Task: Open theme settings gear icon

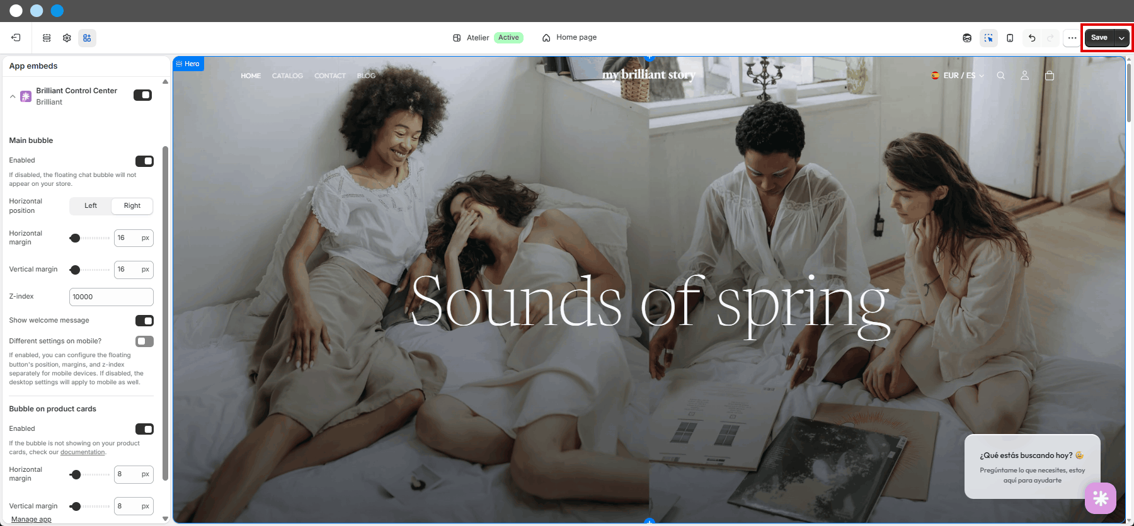Action: [67, 38]
